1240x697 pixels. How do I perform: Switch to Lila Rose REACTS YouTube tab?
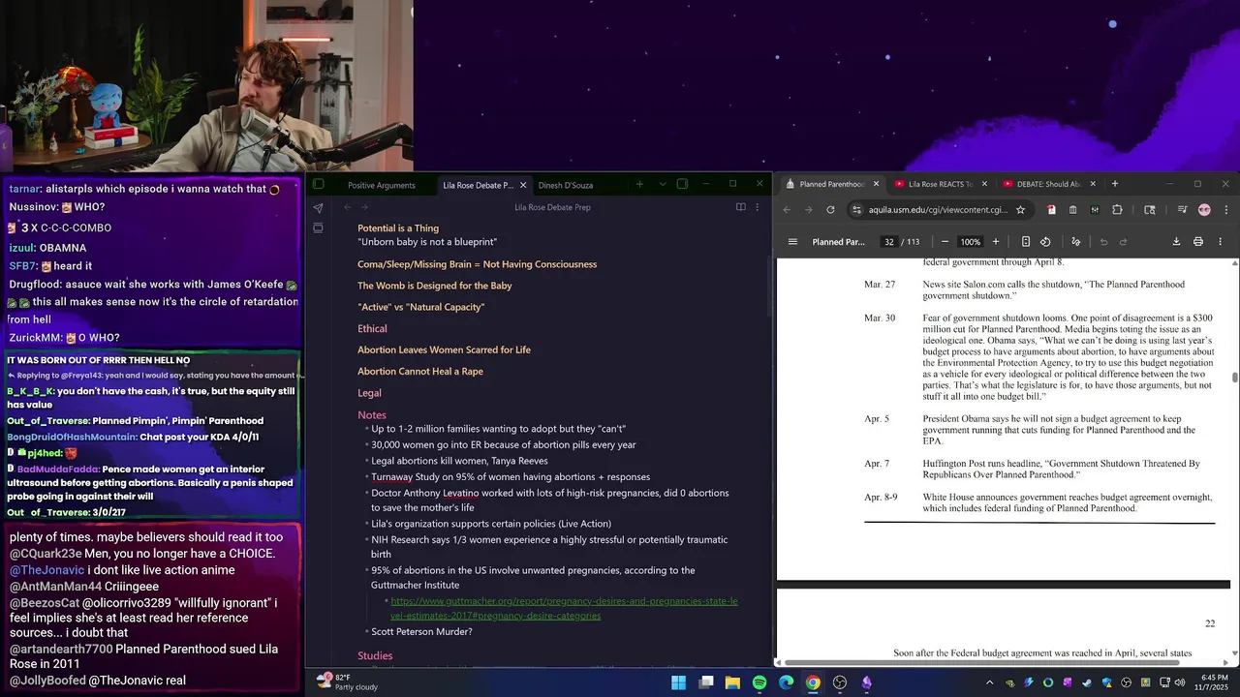[x=940, y=184]
